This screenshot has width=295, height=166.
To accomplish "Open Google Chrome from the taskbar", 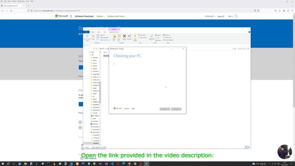I will tap(135, 164).
